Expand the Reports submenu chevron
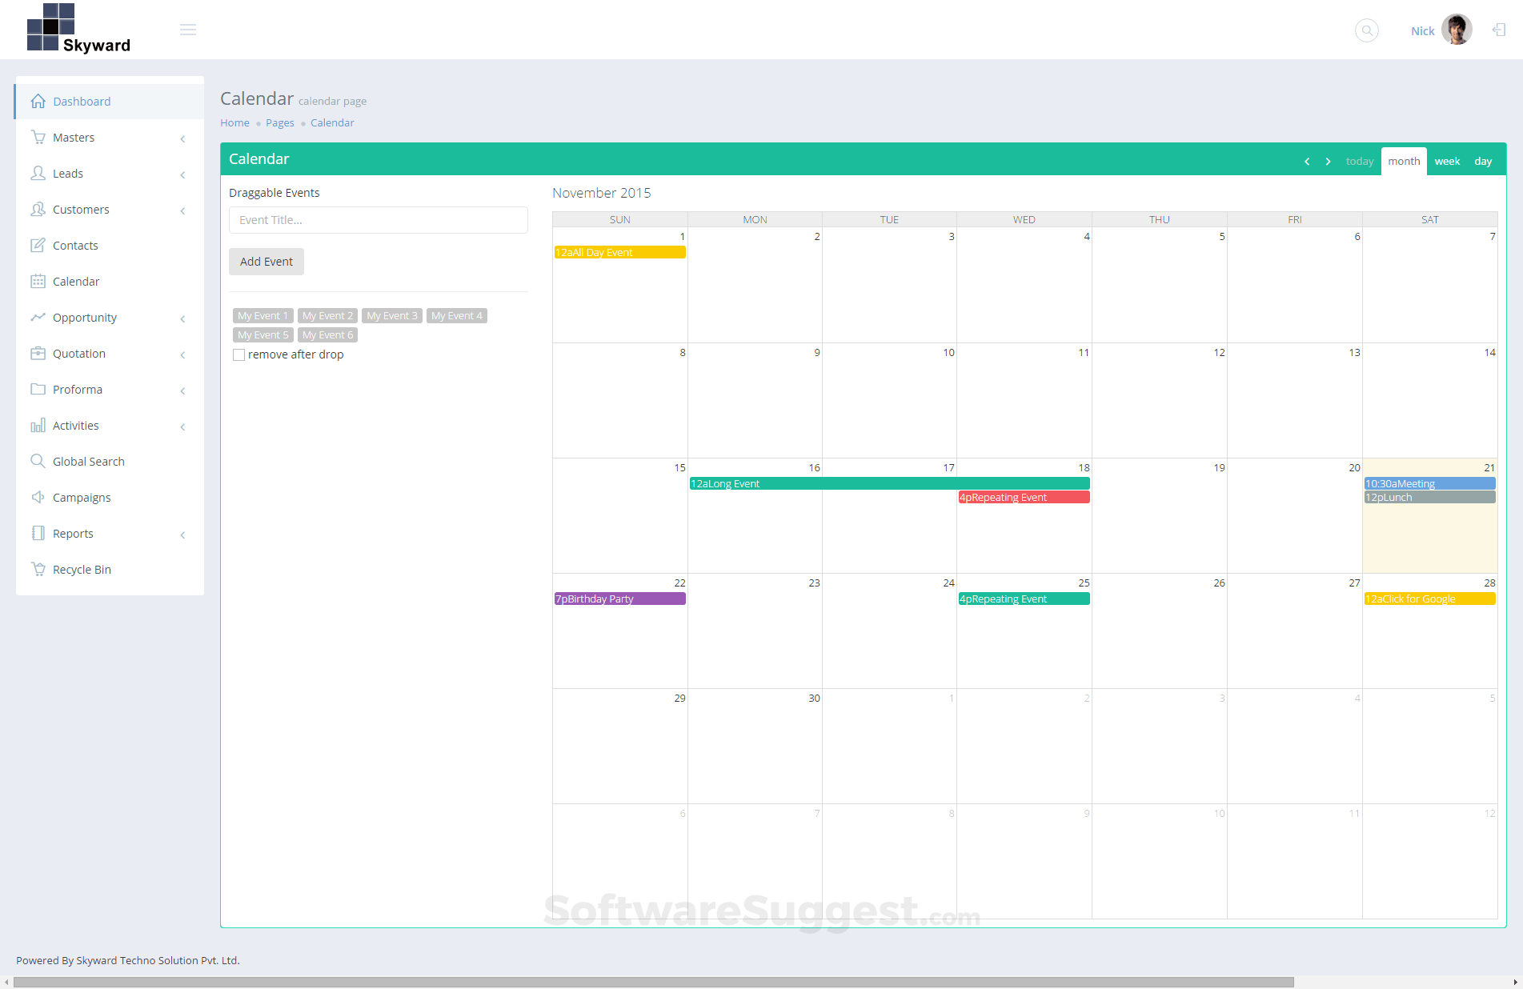 pos(182,535)
